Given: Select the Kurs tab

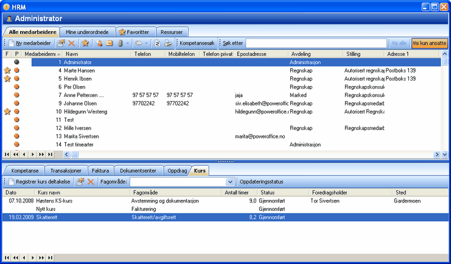Looking at the screenshot, I should 200,171.
